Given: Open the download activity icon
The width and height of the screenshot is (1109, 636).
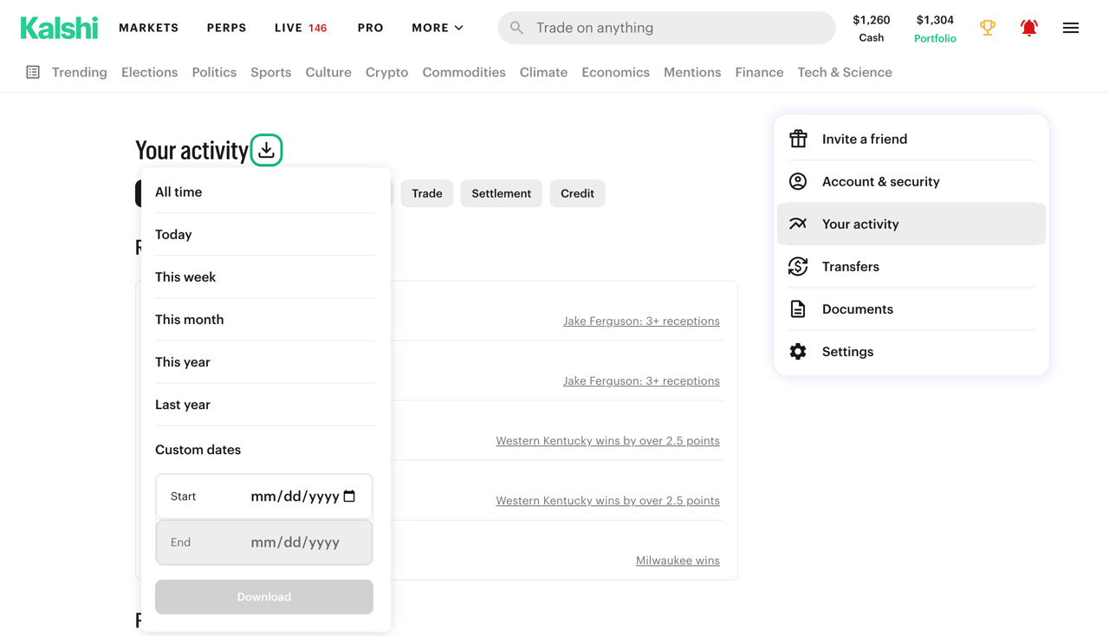Looking at the screenshot, I should pyautogui.click(x=267, y=150).
